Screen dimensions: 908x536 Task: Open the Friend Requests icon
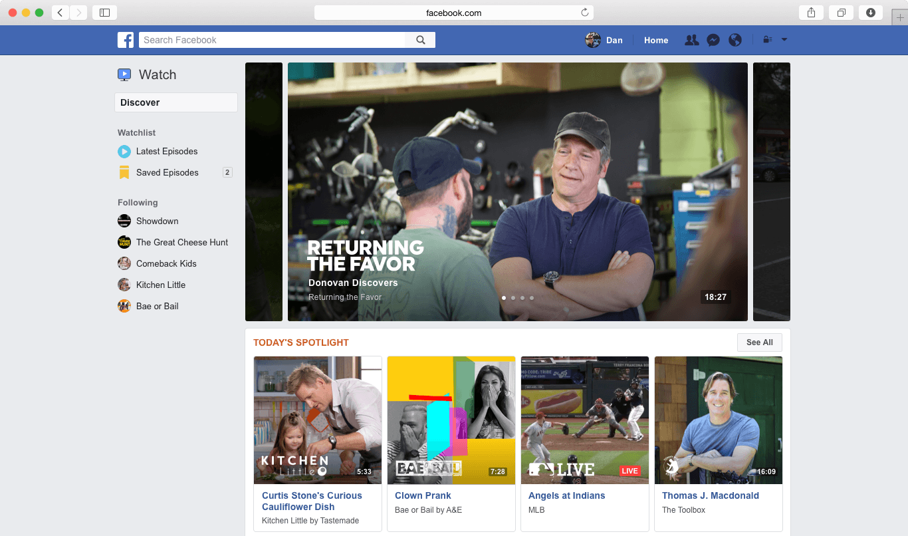(x=691, y=40)
